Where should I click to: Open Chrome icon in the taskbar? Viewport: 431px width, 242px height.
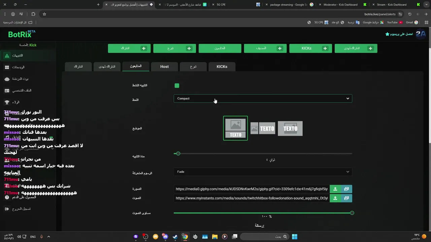click(x=185, y=237)
